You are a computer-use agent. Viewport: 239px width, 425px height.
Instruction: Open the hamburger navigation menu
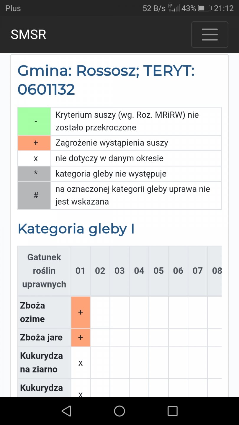pyautogui.click(x=209, y=35)
